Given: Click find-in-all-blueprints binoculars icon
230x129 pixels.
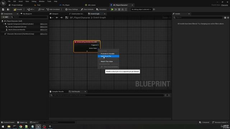Looking at the screenshot, I should point(167,95).
